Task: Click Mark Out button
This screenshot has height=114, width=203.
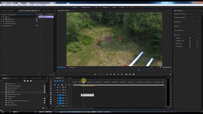Action: 102,74
